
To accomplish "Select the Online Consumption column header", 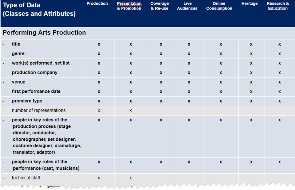I will (219, 6).
